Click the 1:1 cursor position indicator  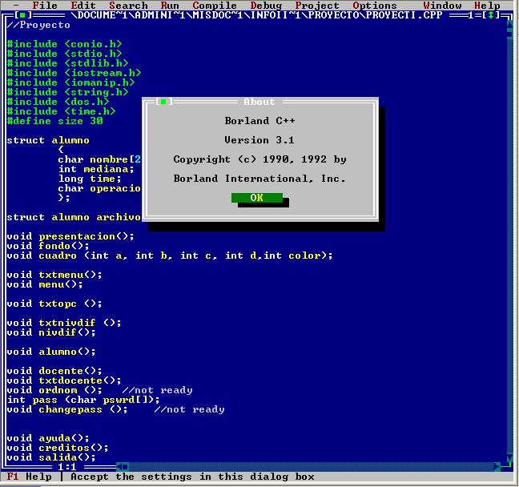[x=67, y=467]
